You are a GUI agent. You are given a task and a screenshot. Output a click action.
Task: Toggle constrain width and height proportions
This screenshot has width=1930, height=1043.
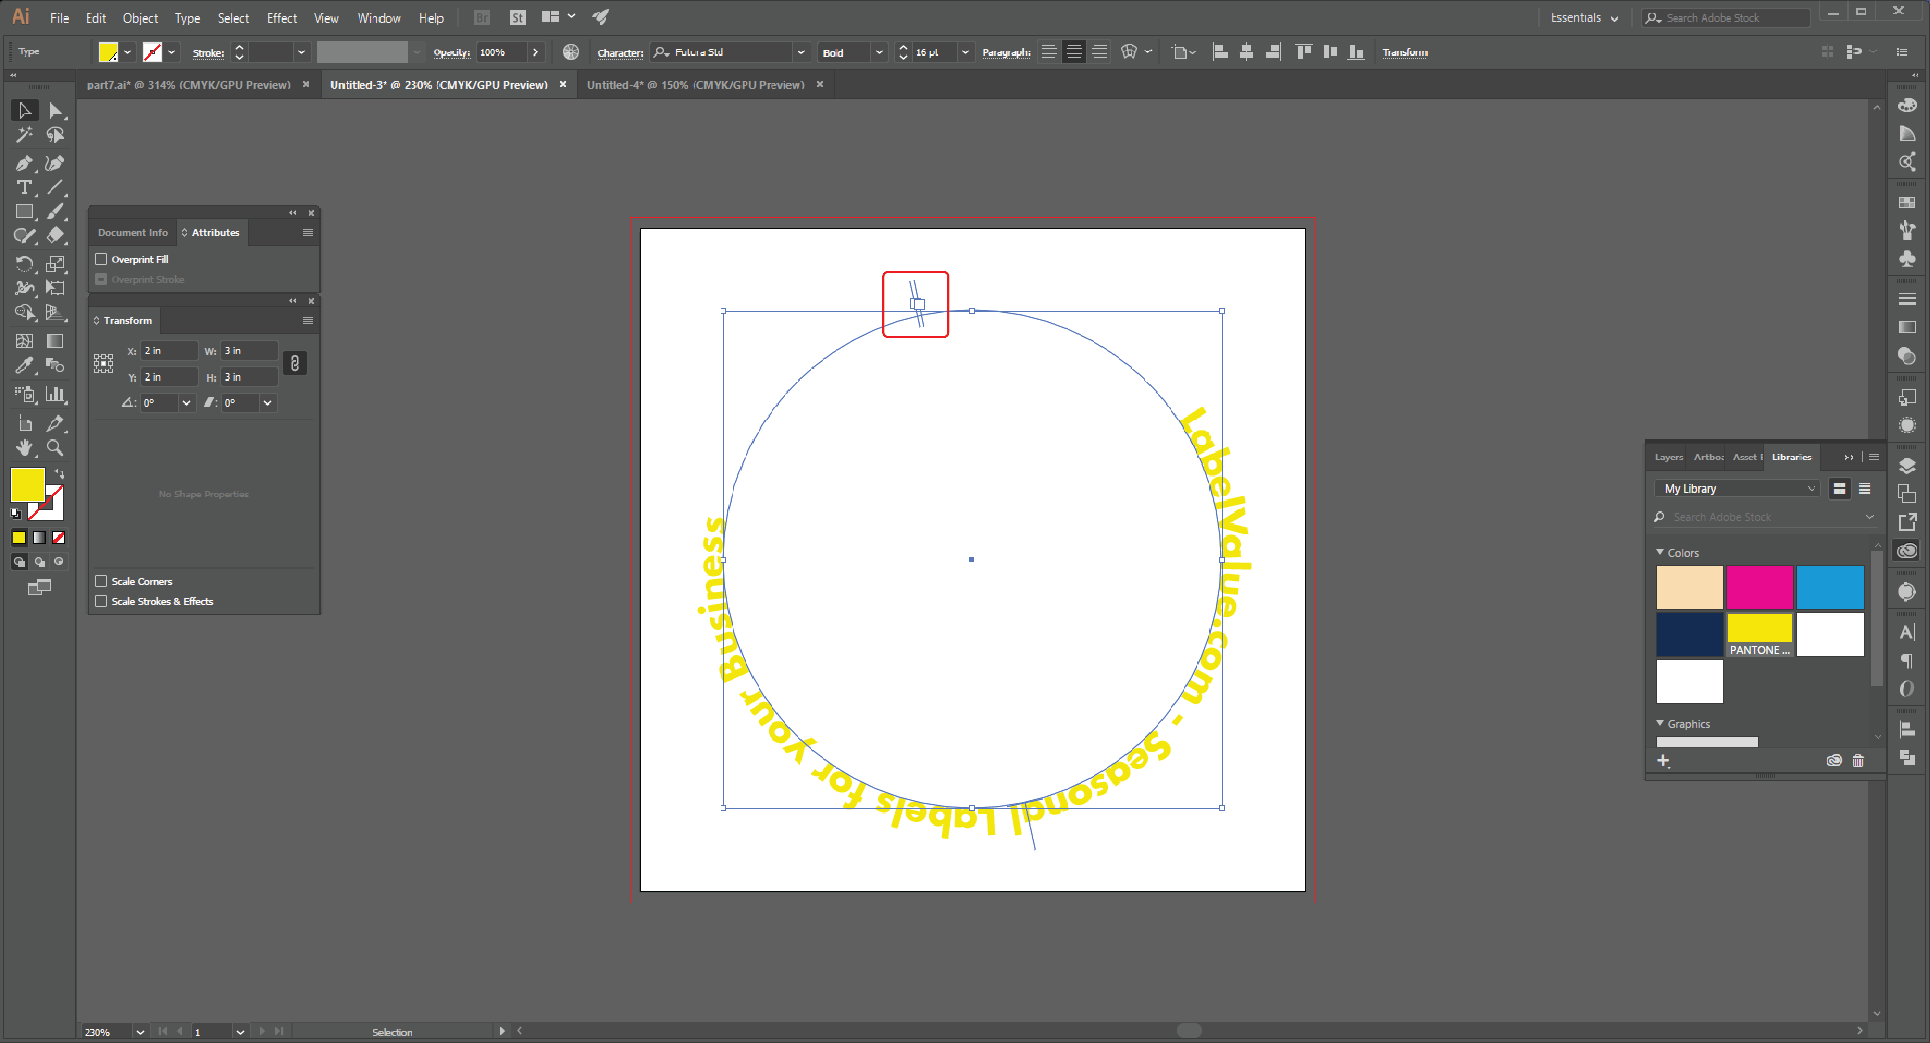[x=295, y=364]
